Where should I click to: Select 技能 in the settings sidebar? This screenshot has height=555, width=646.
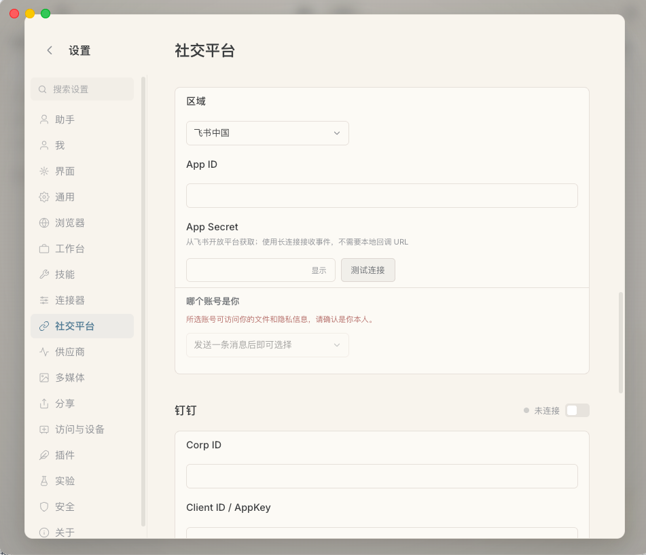pyautogui.click(x=82, y=274)
